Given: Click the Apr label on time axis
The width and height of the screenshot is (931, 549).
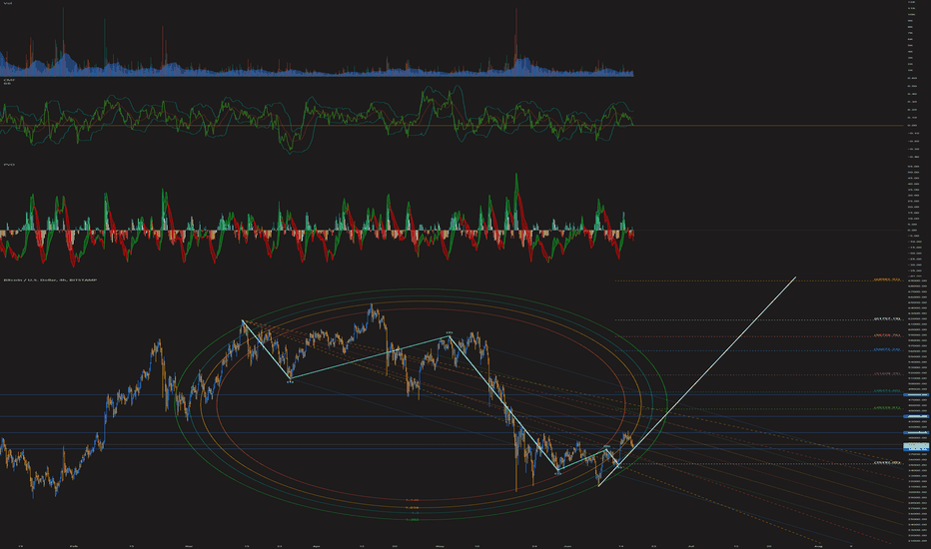Looking at the screenshot, I should point(317,545).
